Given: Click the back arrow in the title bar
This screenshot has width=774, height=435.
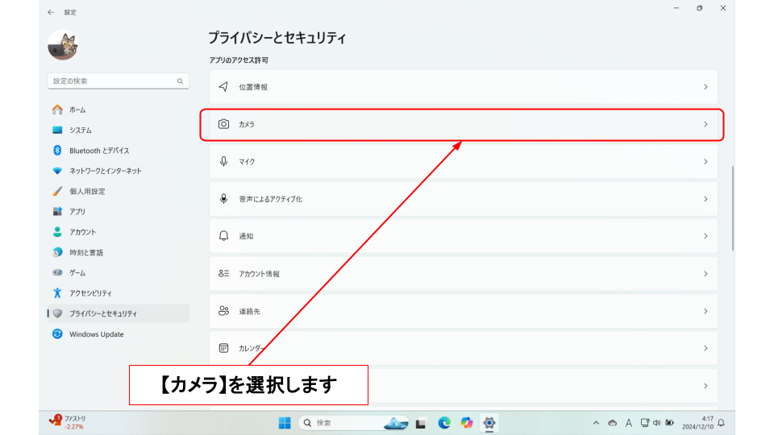Looking at the screenshot, I should (52, 12).
